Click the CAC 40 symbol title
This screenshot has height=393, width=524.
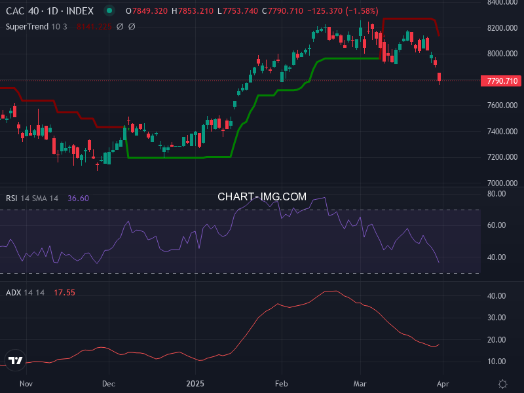pyautogui.click(x=50, y=11)
